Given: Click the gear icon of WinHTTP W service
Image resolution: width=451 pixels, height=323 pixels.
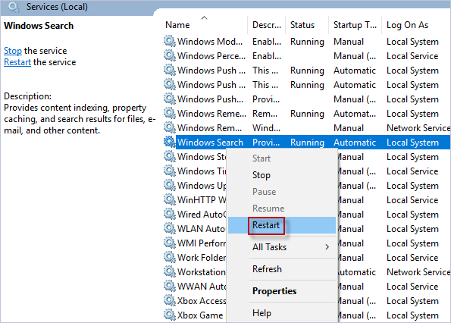Looking at the screenshot, I should tap(170, 199).
